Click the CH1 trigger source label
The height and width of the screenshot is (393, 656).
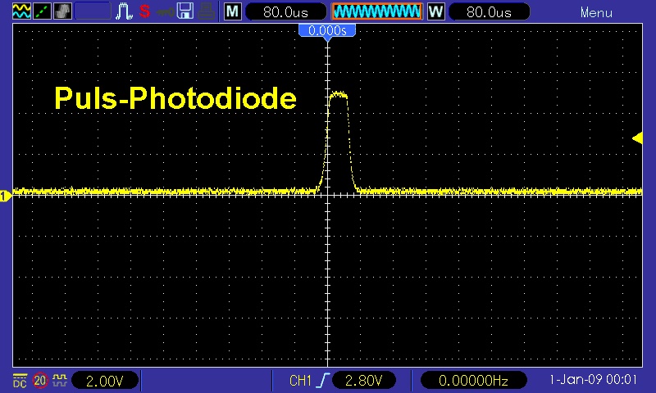301,381
